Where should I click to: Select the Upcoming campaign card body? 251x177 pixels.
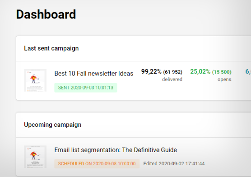point(134,157)
